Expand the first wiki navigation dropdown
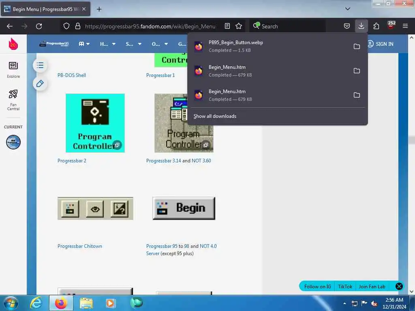415x311 pixels. (x=84, y=44)
